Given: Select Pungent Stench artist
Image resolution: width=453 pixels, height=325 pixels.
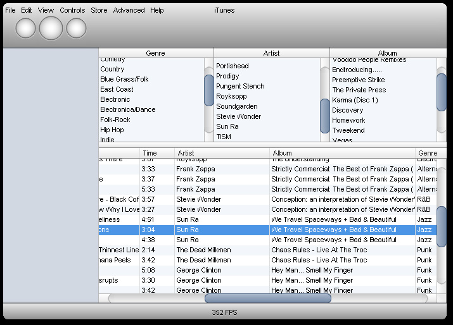Looking at the screenshot, I should pos(267,86).
